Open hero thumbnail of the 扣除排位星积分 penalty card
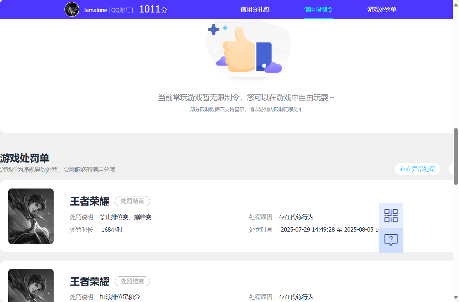Image resolution: width=459 pixels, height=302 pixels. (31, 285)
